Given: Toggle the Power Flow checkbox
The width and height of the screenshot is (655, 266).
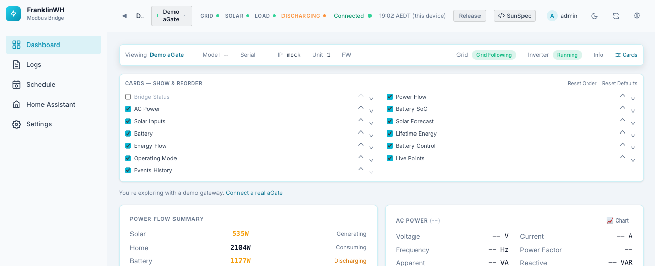Looking at the screenshot, I should pyautogui.click(x=390, y=97).
